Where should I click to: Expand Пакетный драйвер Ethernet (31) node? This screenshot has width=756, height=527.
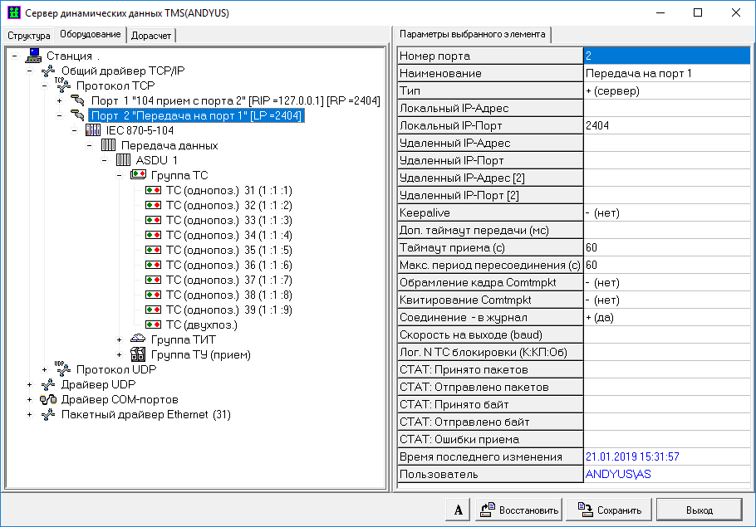pyautogui.click(x=30, y=414)
